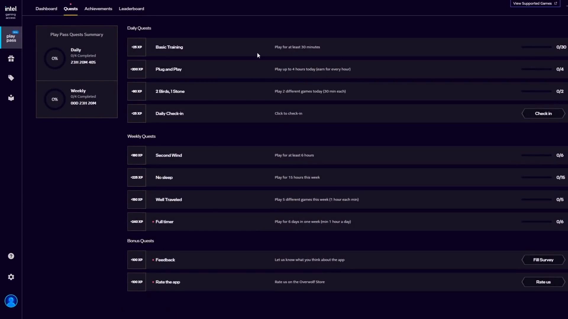Open the box package sidebar icon
This screenshot has width=568, height=319.
pos(11,98)
